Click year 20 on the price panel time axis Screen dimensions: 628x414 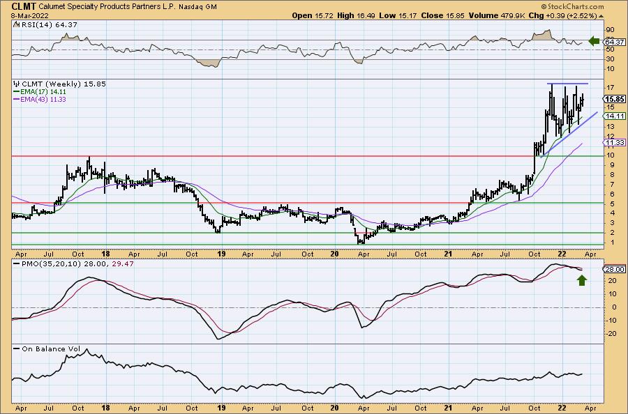[x=335, y=254]
